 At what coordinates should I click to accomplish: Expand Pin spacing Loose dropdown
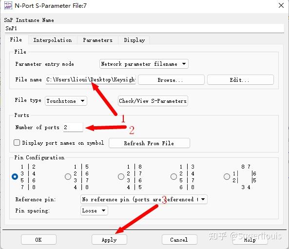[x=94, y=211]
